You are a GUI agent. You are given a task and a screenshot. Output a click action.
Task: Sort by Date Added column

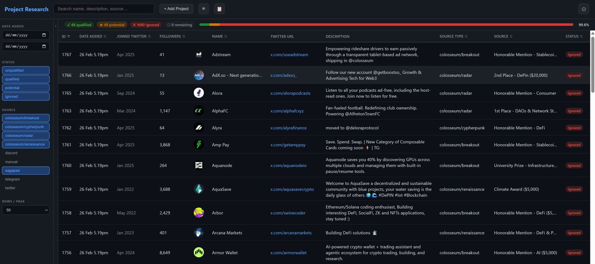click(93, 37)
